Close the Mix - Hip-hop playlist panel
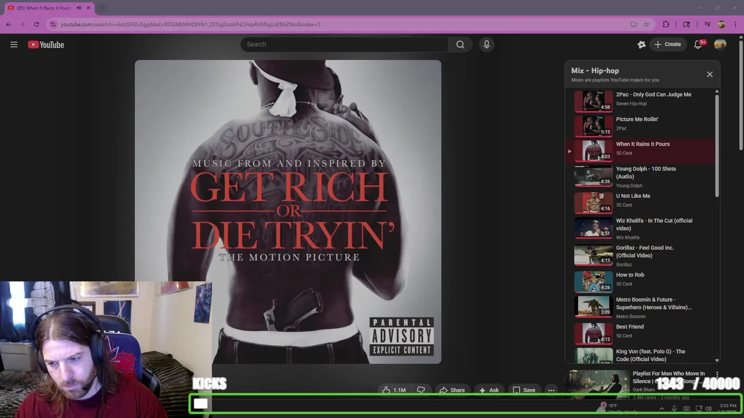 coord(710,74)
